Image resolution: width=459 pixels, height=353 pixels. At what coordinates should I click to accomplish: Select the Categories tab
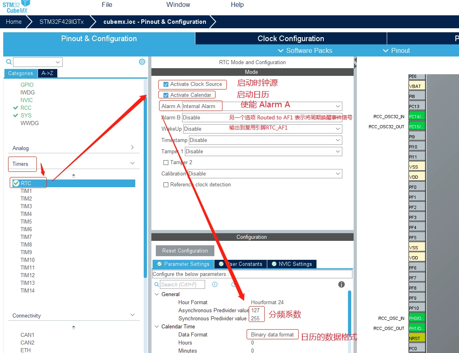tap(21, 73)
